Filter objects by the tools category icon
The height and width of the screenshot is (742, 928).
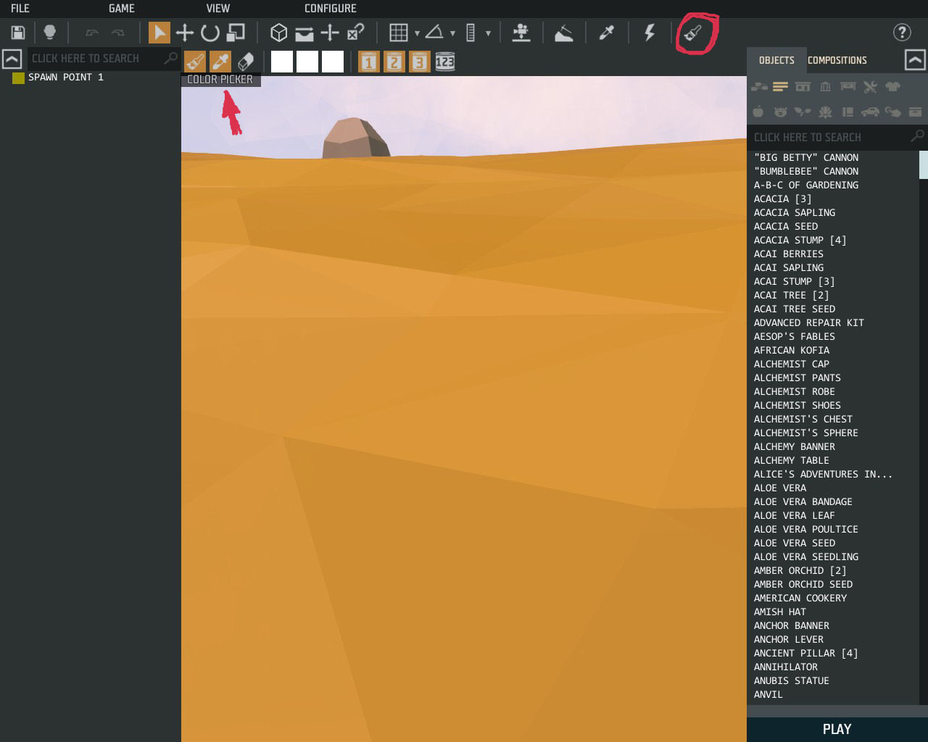click(870, 87)
